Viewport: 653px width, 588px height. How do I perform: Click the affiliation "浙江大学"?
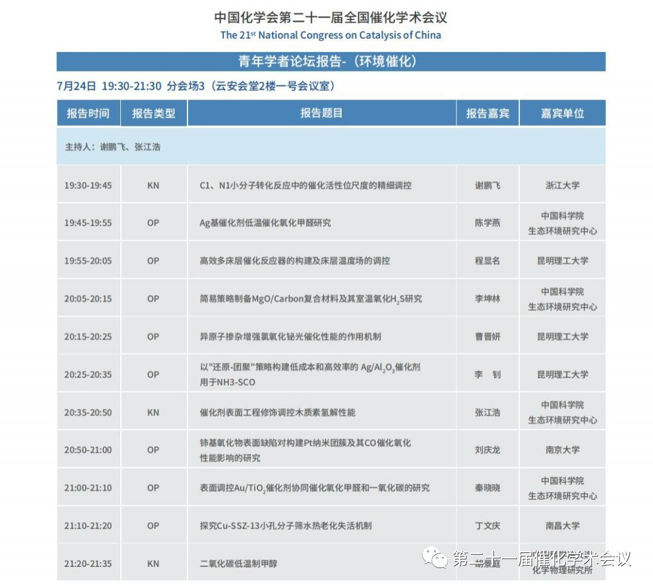click(563, 186)
